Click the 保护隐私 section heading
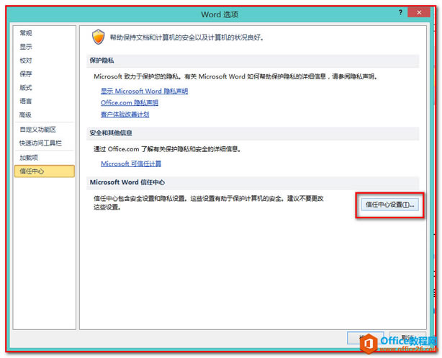This screenshot has height=358, width=442. [102, 61]
